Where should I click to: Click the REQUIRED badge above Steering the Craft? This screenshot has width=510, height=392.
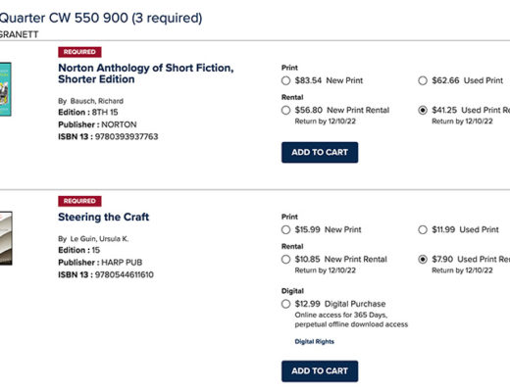[79, 201]
